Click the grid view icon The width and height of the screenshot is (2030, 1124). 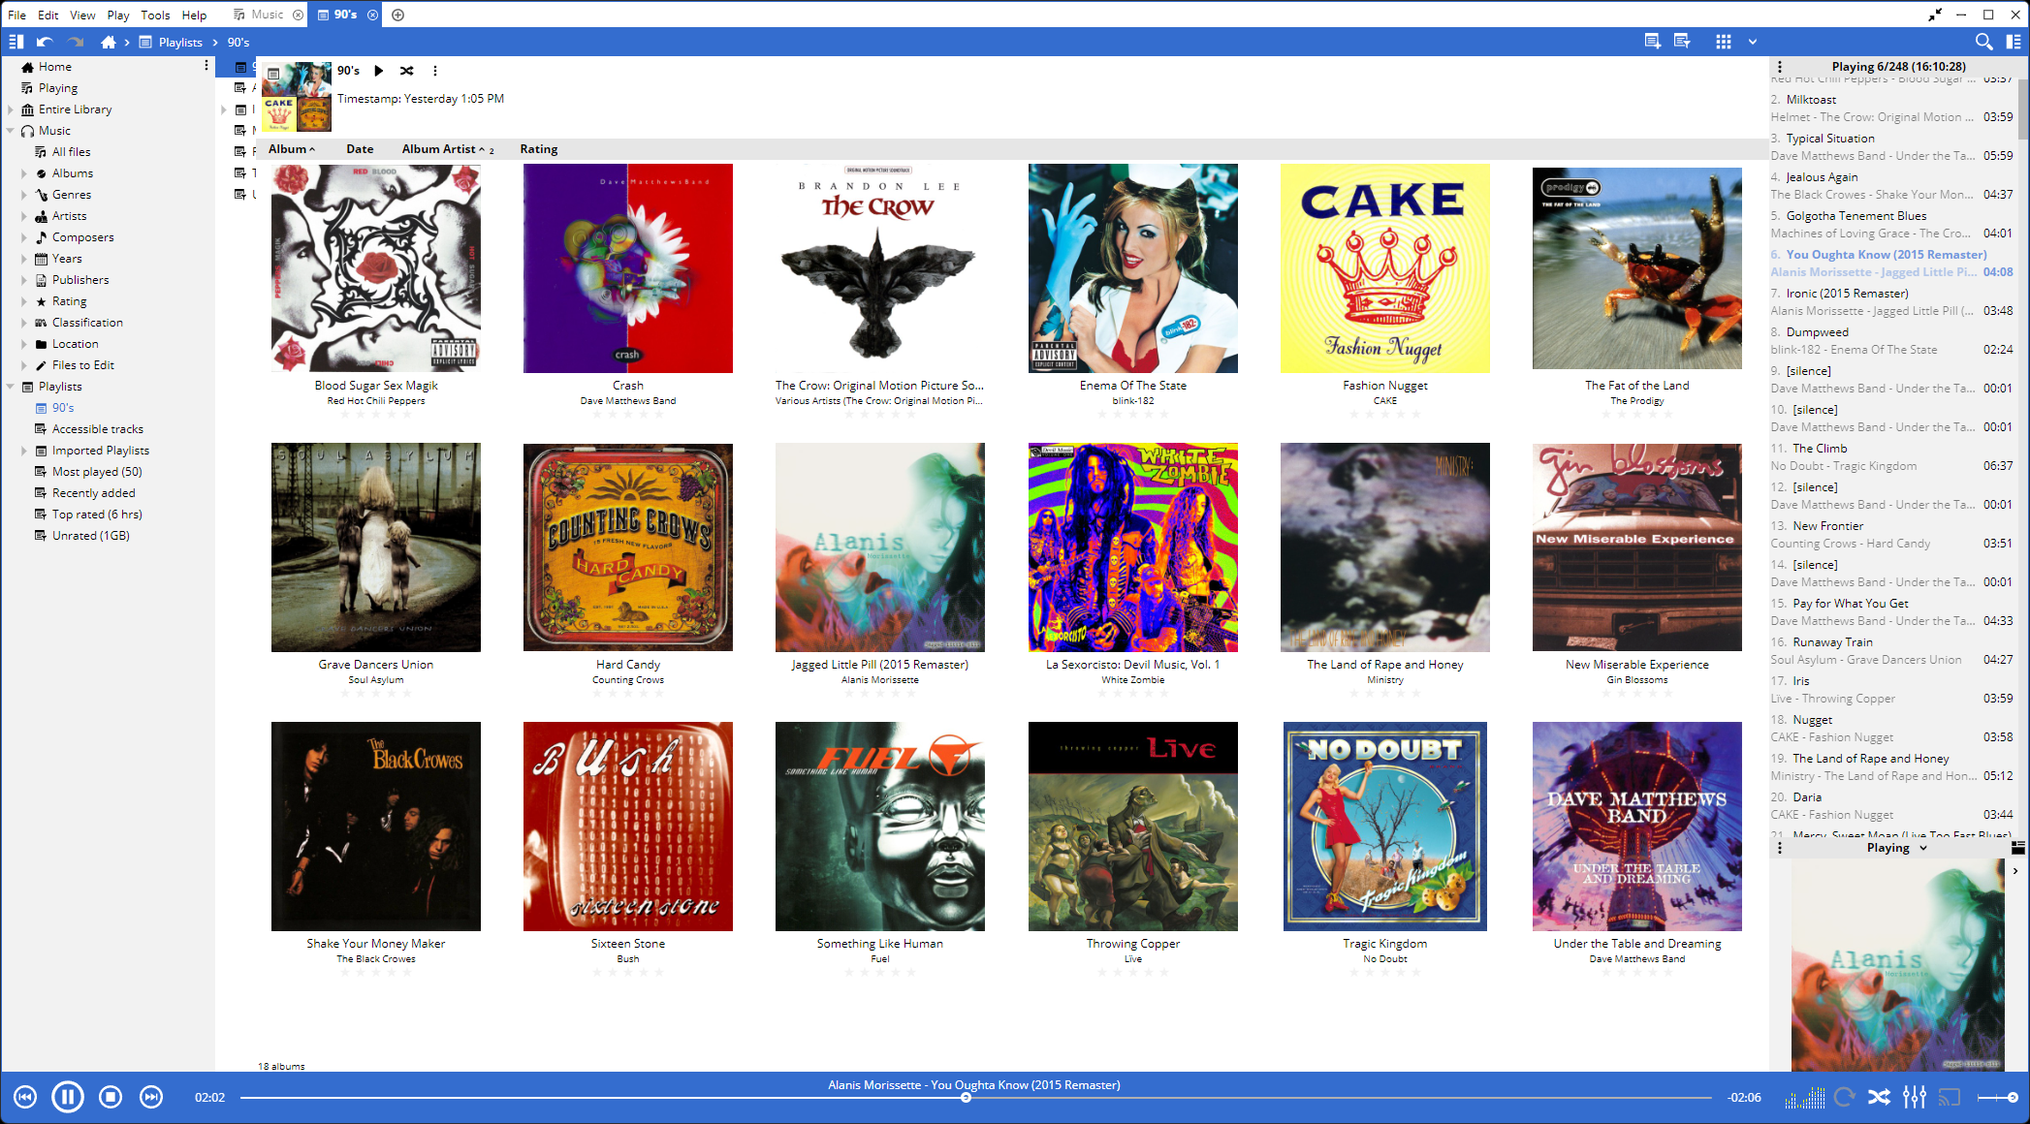(x=1723, y=42)
